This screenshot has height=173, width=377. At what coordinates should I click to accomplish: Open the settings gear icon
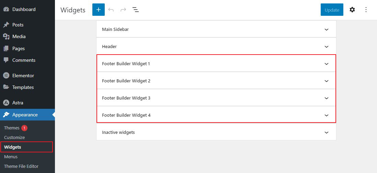pyautogui.click(x=352, y=10)
